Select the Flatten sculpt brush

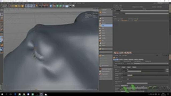click(x=106, y=33)
